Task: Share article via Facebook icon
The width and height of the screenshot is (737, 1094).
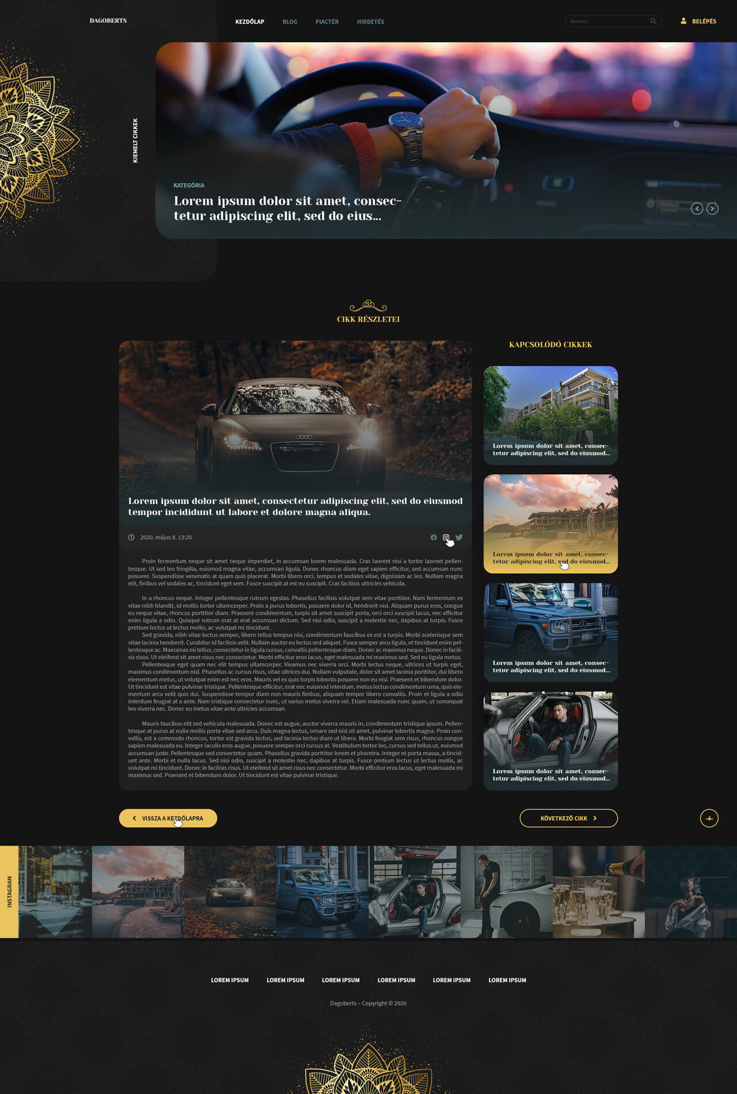Action: tap(434, 537)
